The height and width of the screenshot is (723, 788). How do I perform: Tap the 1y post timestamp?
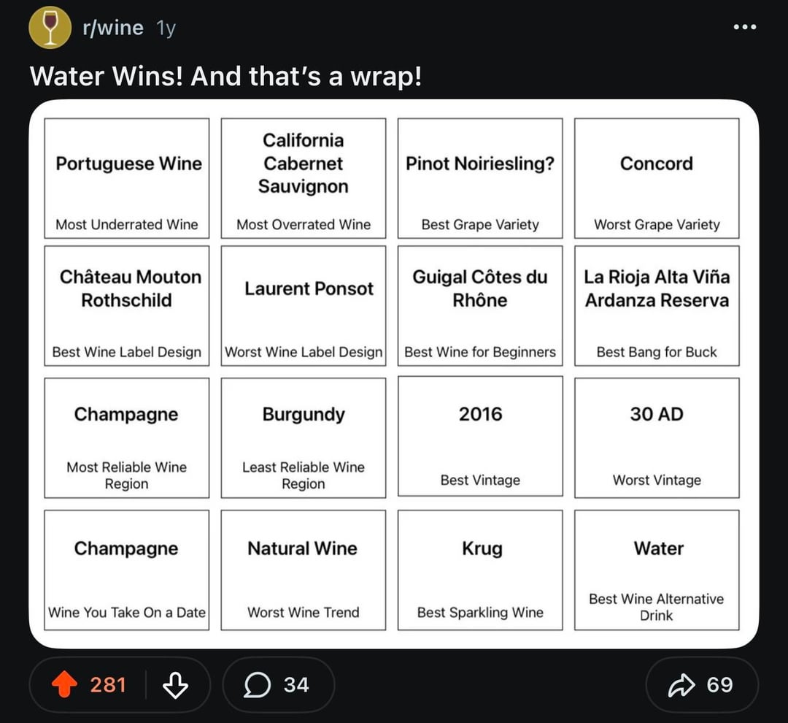pyautogui.click(x=166, y=28)
